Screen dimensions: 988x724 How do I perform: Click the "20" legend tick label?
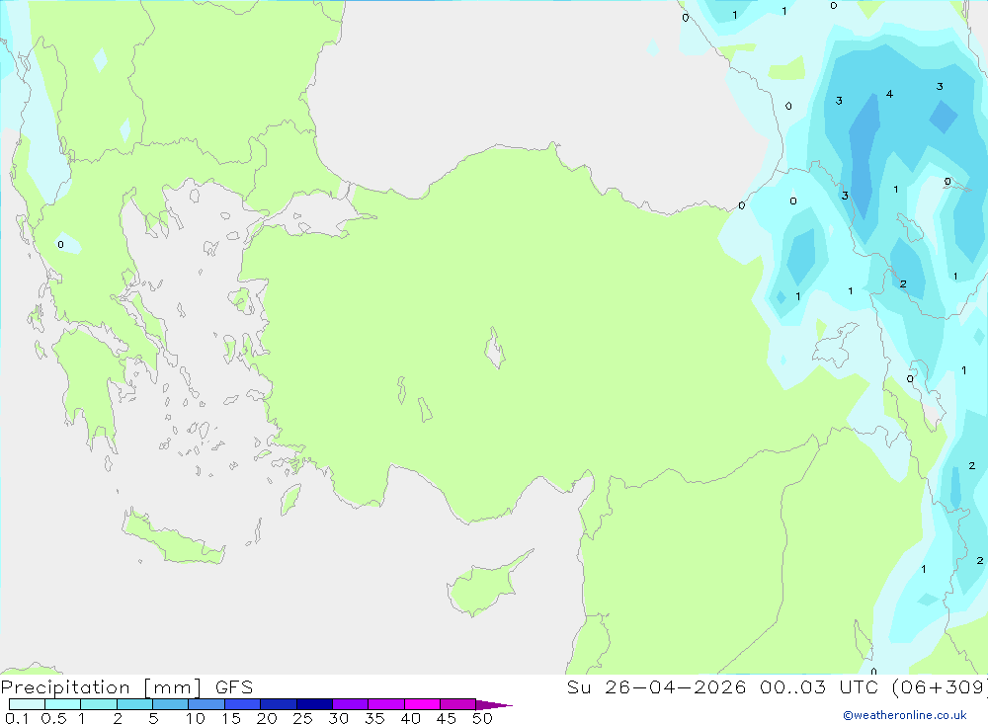(x=267, y=718)
